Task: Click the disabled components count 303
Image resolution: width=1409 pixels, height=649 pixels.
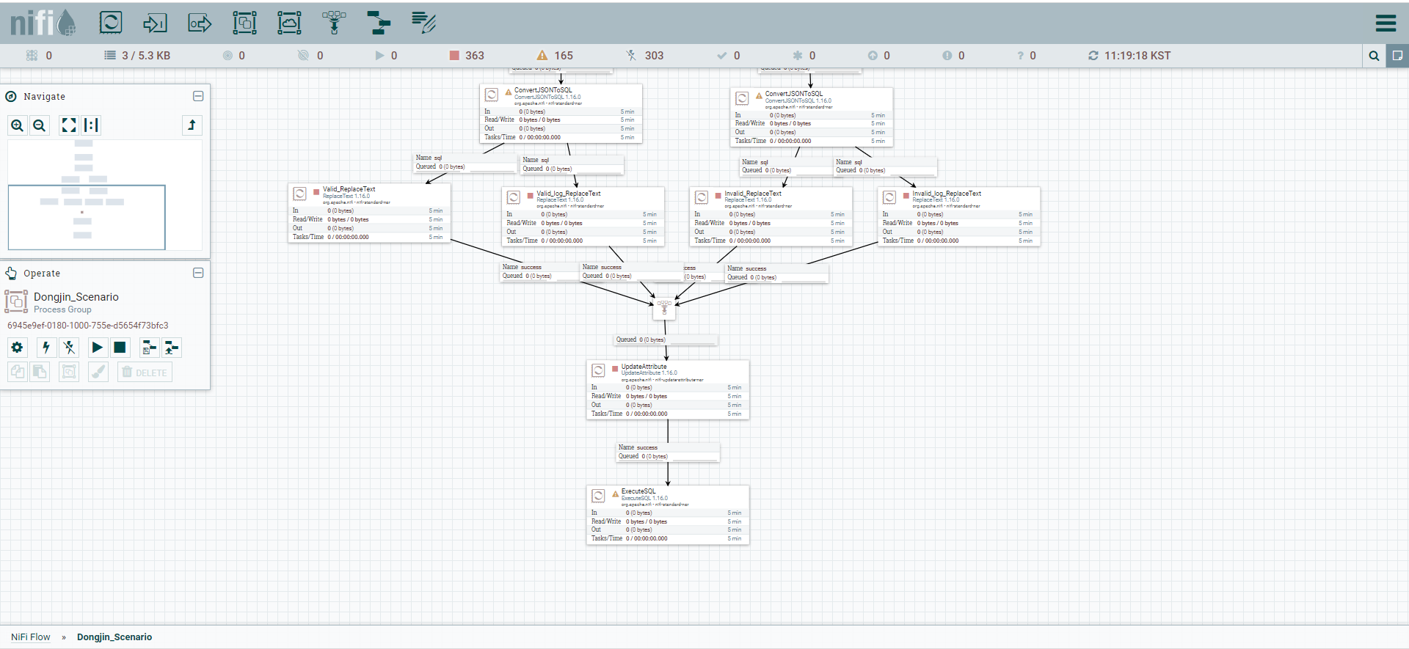Action: coord(645,56)
